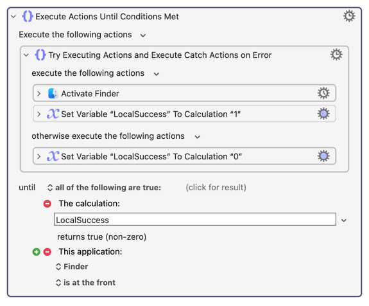
Task: Collapse the Try Executing Actions block
Action: click(x=26, y=55)
